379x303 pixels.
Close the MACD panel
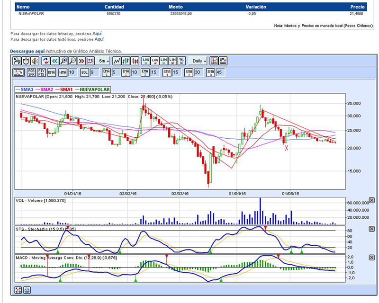[x=372, y=258]
